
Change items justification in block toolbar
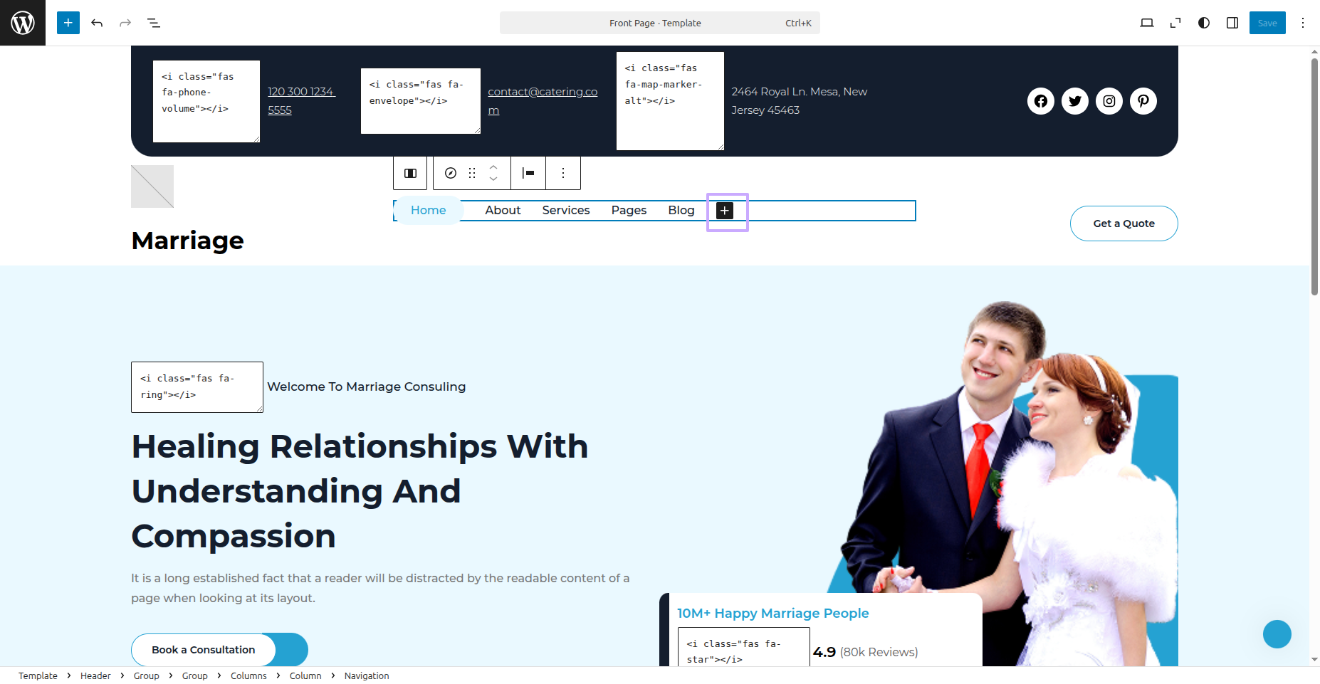[528, 173]
